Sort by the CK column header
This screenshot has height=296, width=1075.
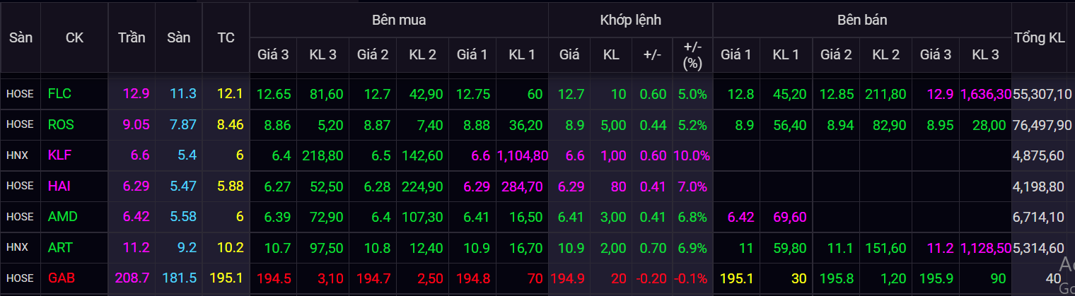click(x=74, y=38)
